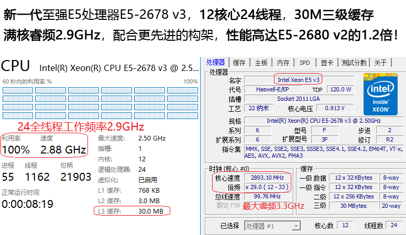This screenshot has width=406, height=235.
Task: Click the thread count value 24 in CPU-Z
Action: tap(394, 225)
